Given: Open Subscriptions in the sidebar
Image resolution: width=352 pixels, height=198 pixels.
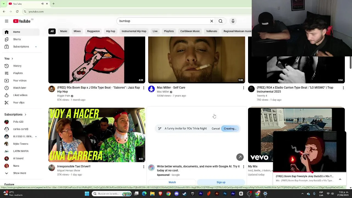Looking at the screenshot, I should click(x=21, y=47).
